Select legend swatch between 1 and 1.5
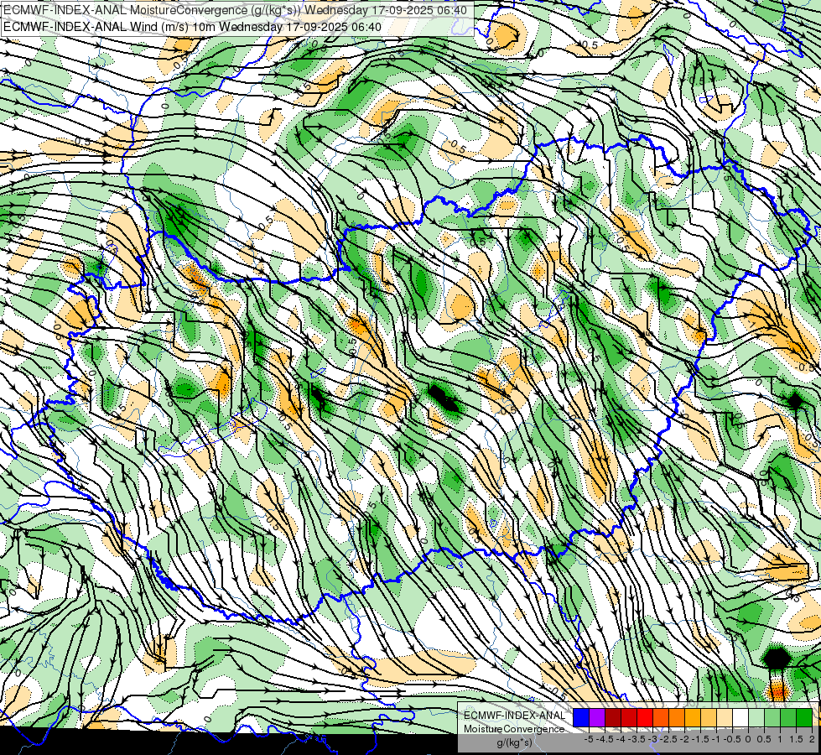The image size is (821, 755). click(788, 718)
